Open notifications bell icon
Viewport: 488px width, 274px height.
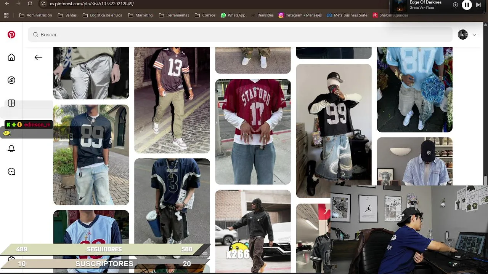click(x=11, y=149)
